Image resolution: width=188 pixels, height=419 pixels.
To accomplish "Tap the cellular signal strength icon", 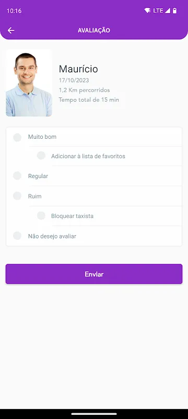I will point(167,10).
